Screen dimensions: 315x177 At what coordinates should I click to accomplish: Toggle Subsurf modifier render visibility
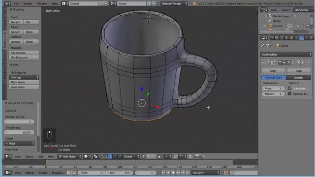pos(280,62)
